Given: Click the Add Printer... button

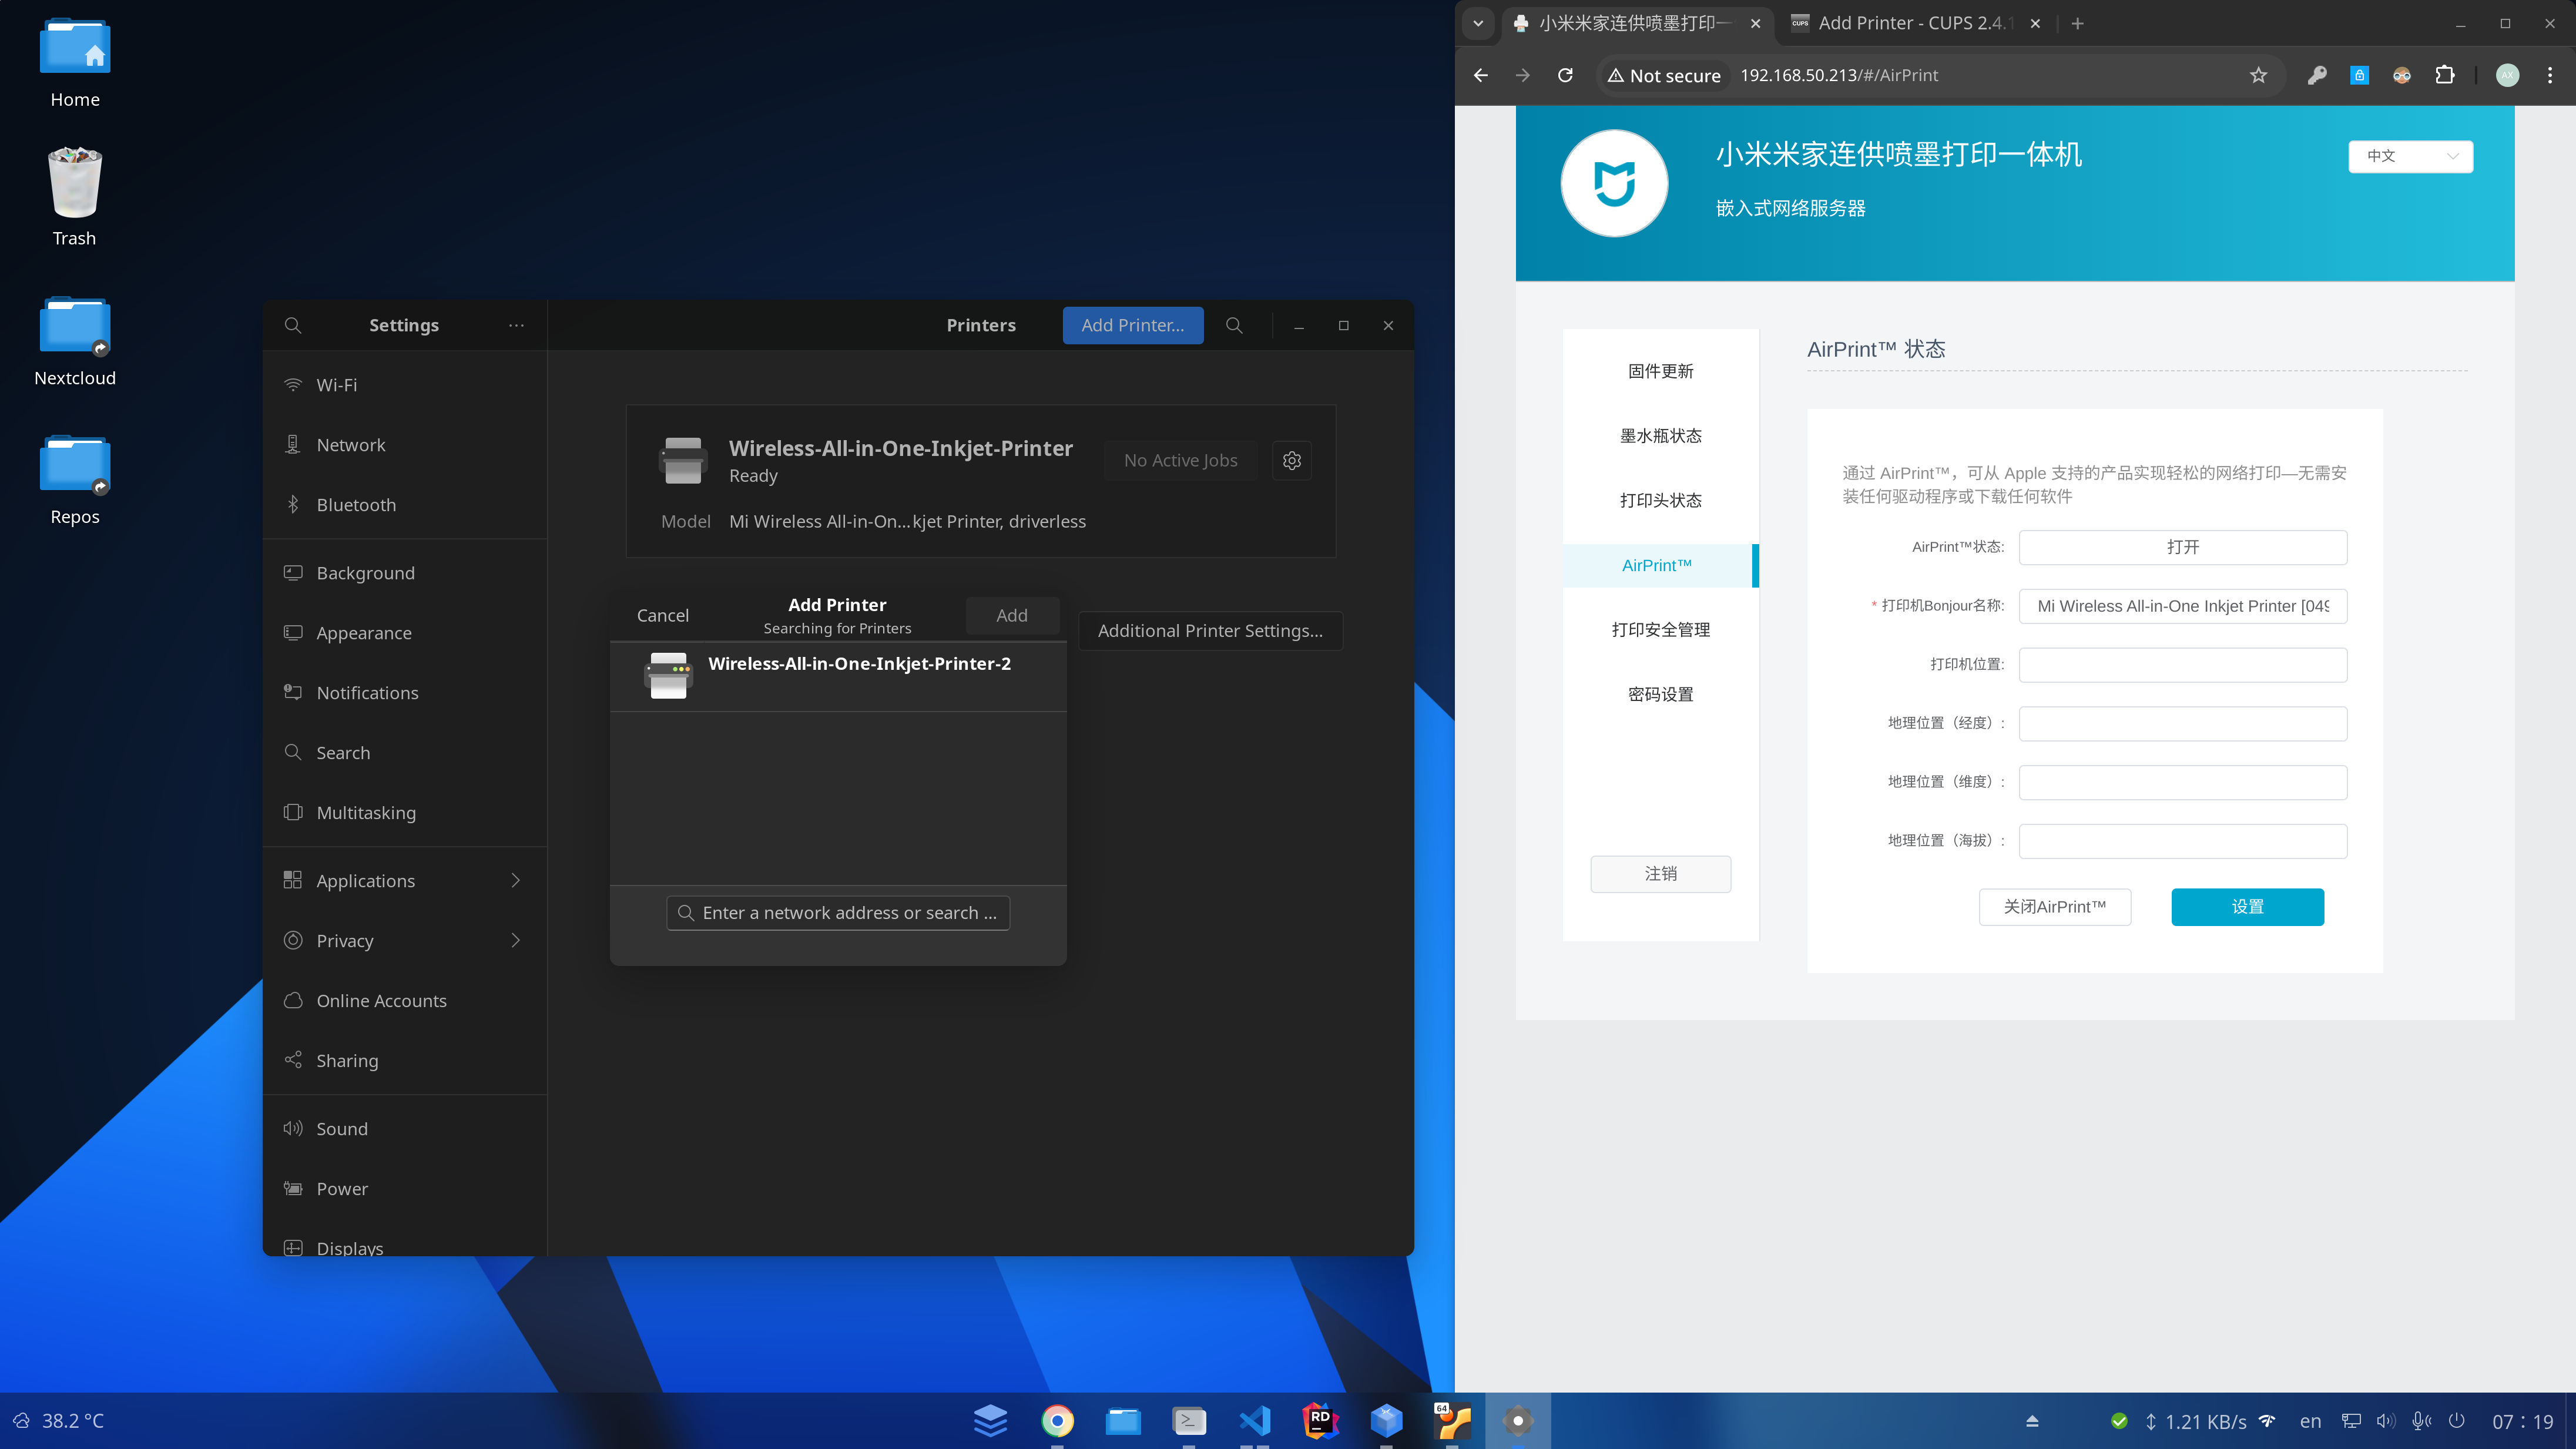Looking at the screenshot, I should pos(1132,325).
